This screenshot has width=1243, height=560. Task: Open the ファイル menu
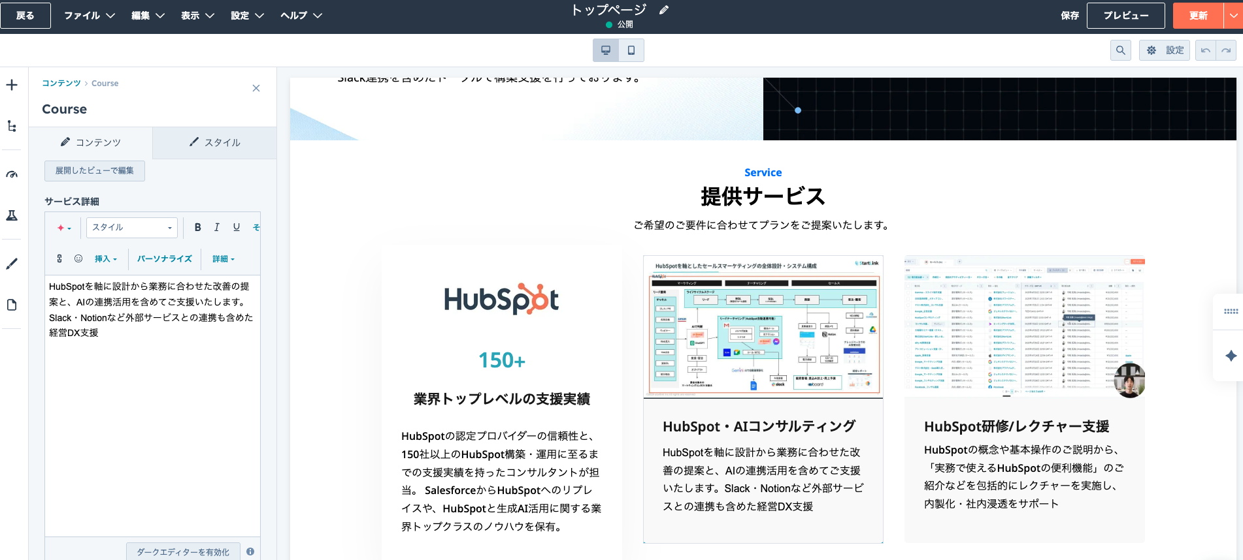pyautogui.click(x=89, y=16)
